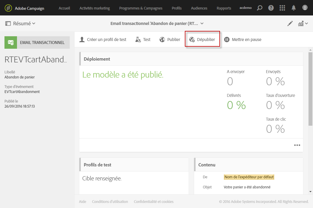The width and height of the screenshot is (313, 208).
Task: Click the Résumé panel layout icon
Action: [x=8, y=23]
